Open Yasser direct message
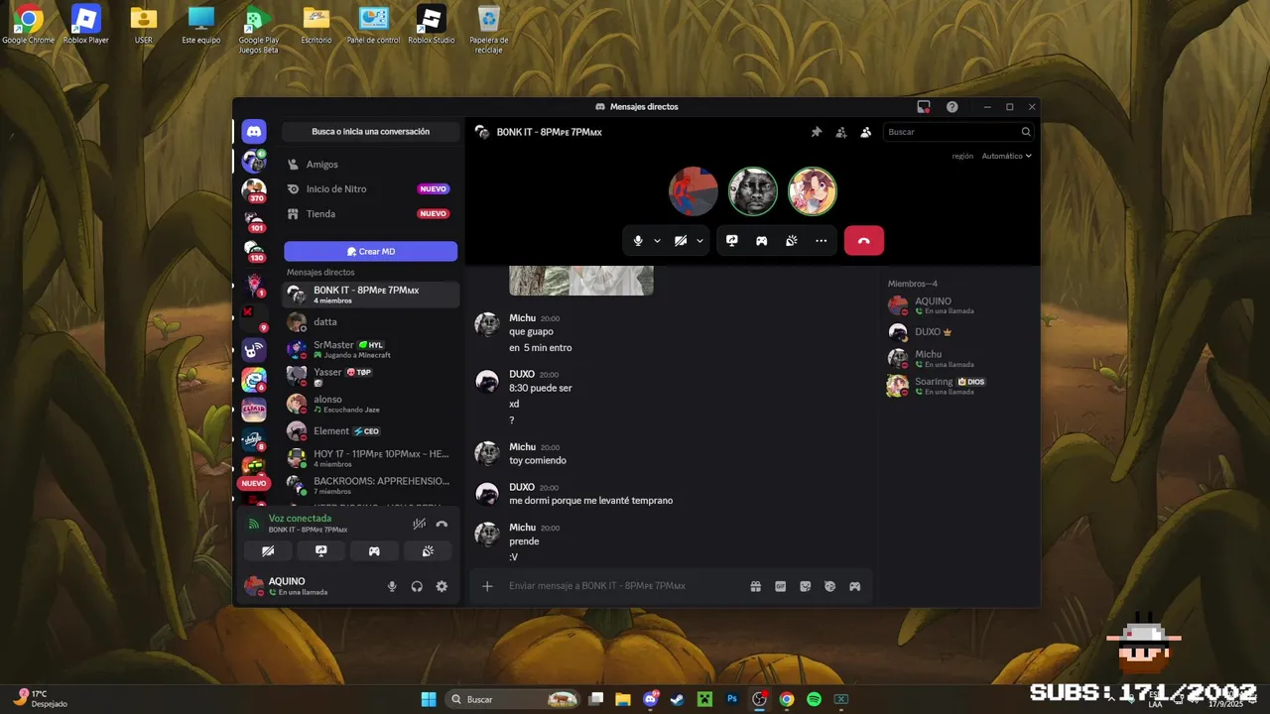The height and width of the screenshot is (714, 1270). coord(371,376)
